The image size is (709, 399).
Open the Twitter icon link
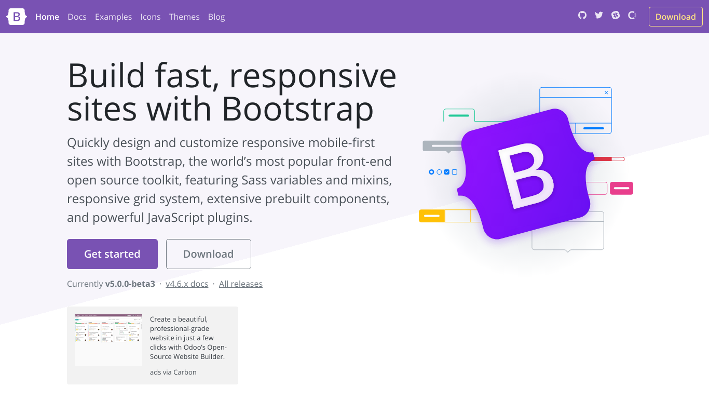pyautogui.click(x=599, y=15)
